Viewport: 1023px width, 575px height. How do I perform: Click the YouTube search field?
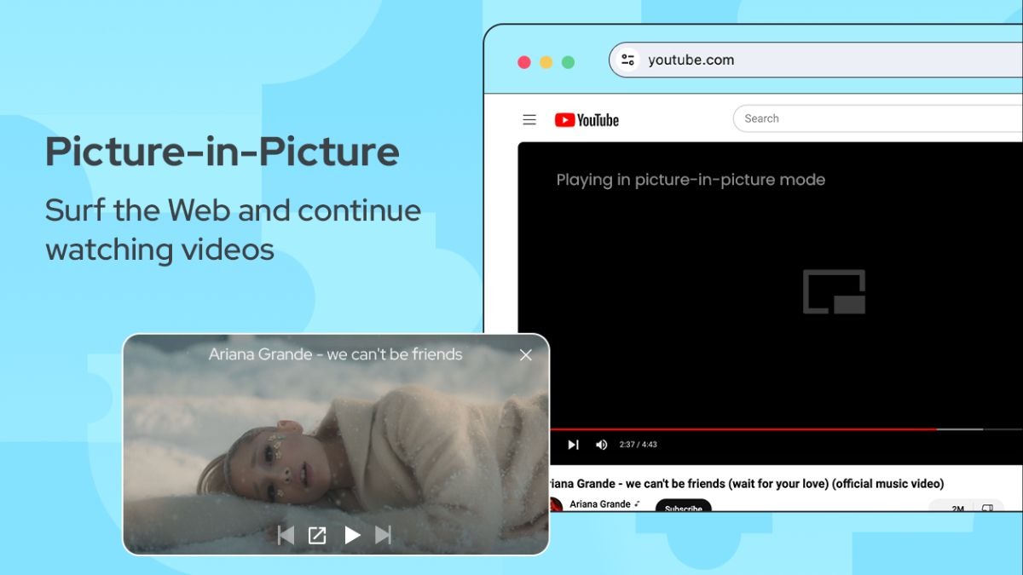[x=878, y=118]
